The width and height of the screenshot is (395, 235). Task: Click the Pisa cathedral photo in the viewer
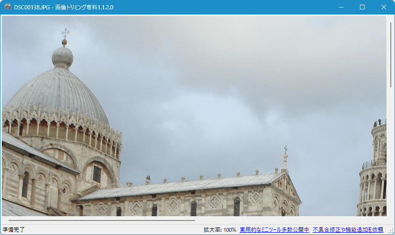click(x=194, y=116)
